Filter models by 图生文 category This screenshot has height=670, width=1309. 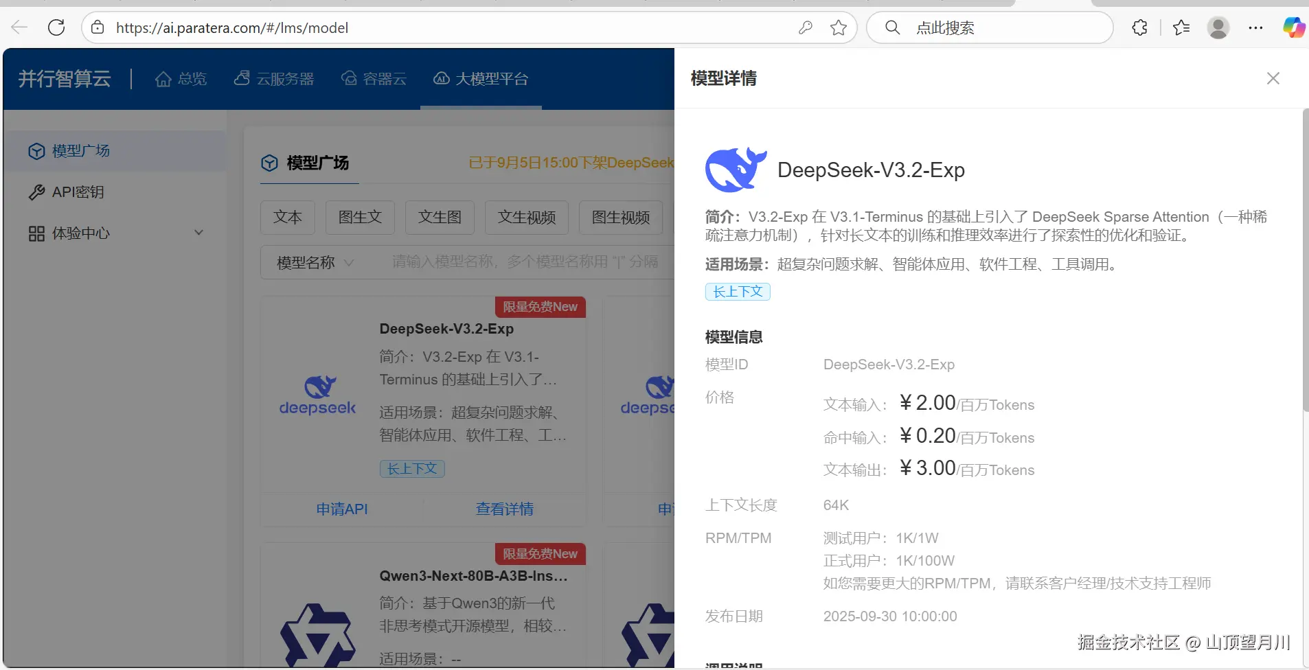pyautogui.click(x=360, y=218)
